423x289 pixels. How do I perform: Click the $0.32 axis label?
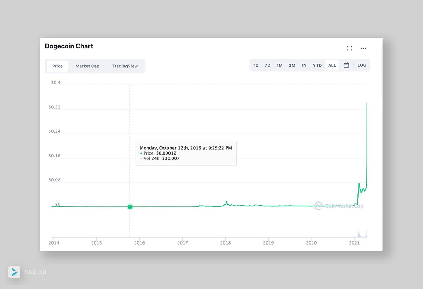[55, 107]
